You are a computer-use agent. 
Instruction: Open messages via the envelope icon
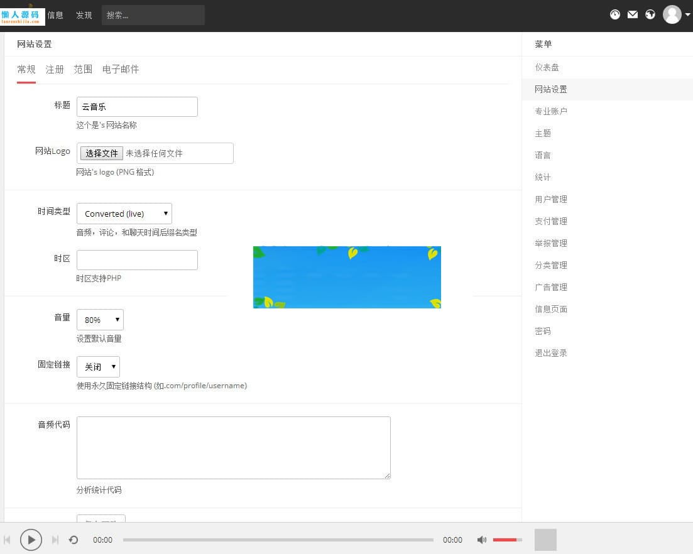click(632, 14)
